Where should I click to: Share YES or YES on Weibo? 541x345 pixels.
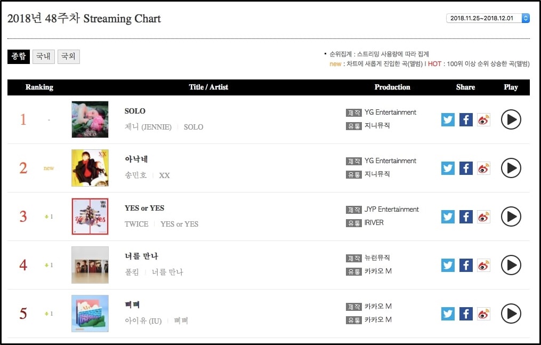point(483,216)
